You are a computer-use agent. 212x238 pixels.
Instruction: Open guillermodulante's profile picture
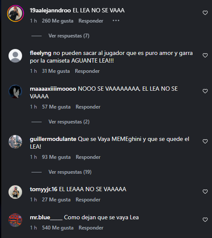click(x=15, y=142)
